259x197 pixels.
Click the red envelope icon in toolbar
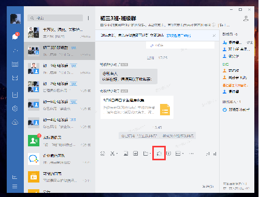coord(169,154)
